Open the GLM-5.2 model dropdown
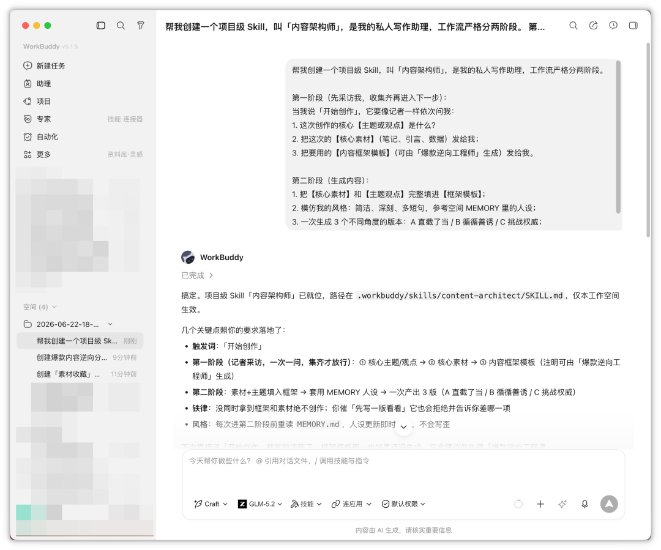 click(260, 504)
